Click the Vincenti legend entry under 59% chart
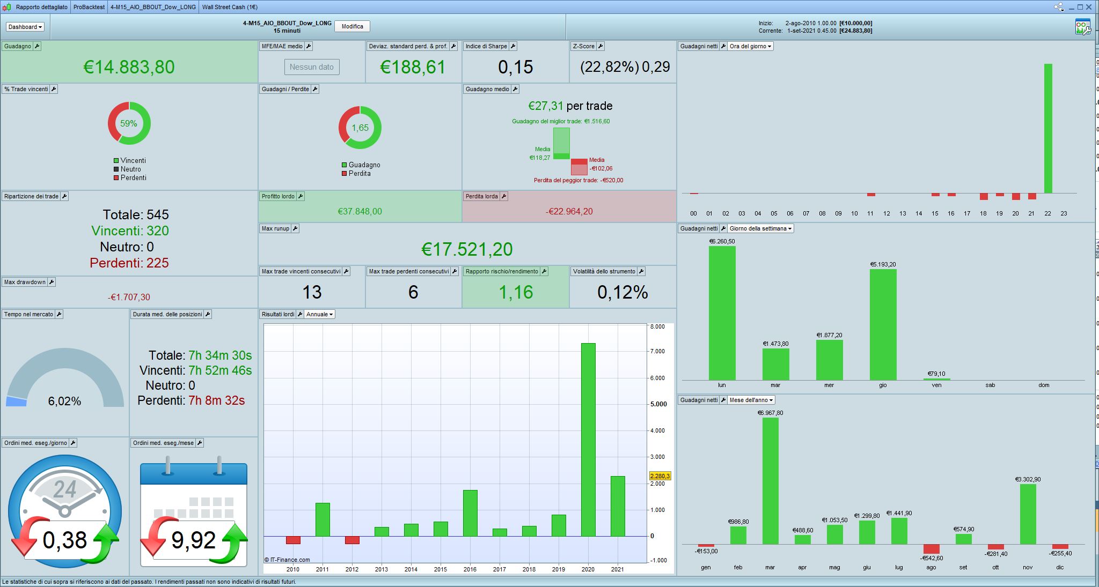 (129, 160)
